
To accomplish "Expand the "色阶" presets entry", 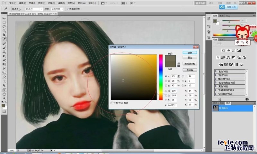I will click(216, 72).
